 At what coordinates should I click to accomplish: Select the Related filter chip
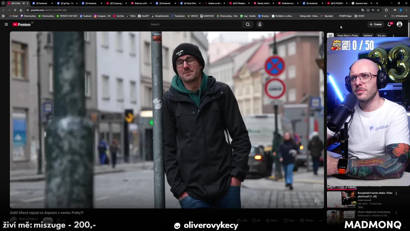368,36
